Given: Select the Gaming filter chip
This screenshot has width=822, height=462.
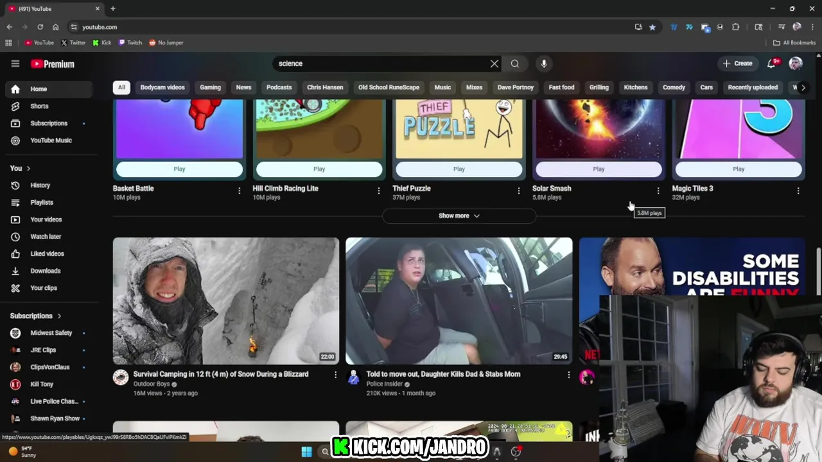Looking at the screenshot, I should pos(210,87).
